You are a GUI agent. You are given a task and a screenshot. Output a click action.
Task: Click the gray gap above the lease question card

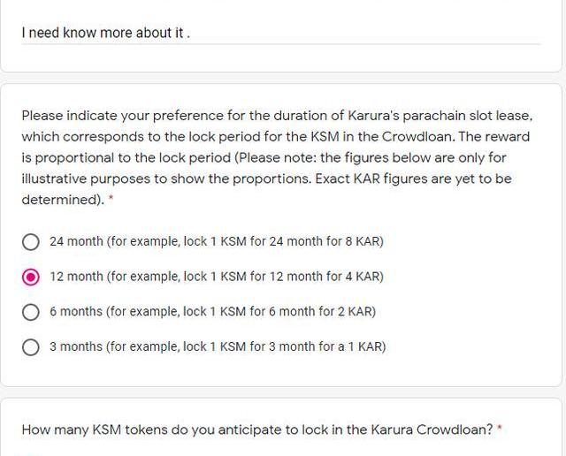pos(283,78)
